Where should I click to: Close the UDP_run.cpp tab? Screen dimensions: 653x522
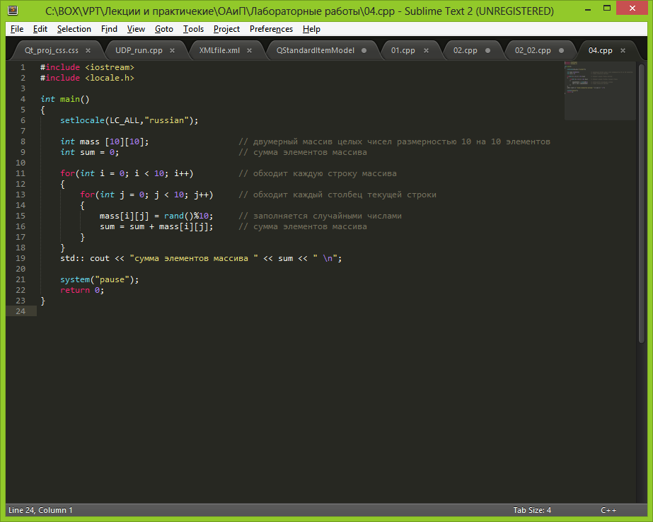click(172, 50)
